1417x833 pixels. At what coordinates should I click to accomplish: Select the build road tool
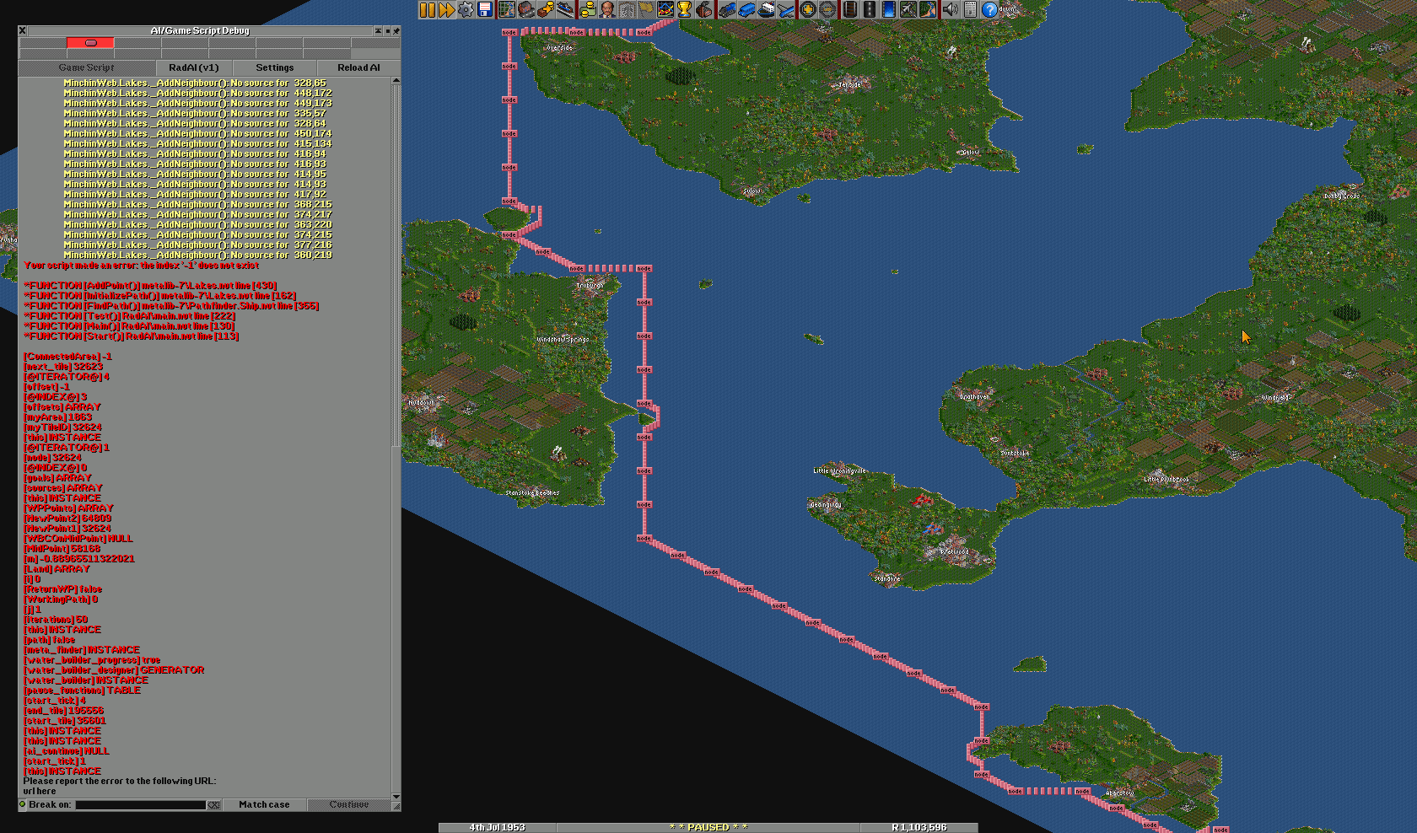(870, 10)
